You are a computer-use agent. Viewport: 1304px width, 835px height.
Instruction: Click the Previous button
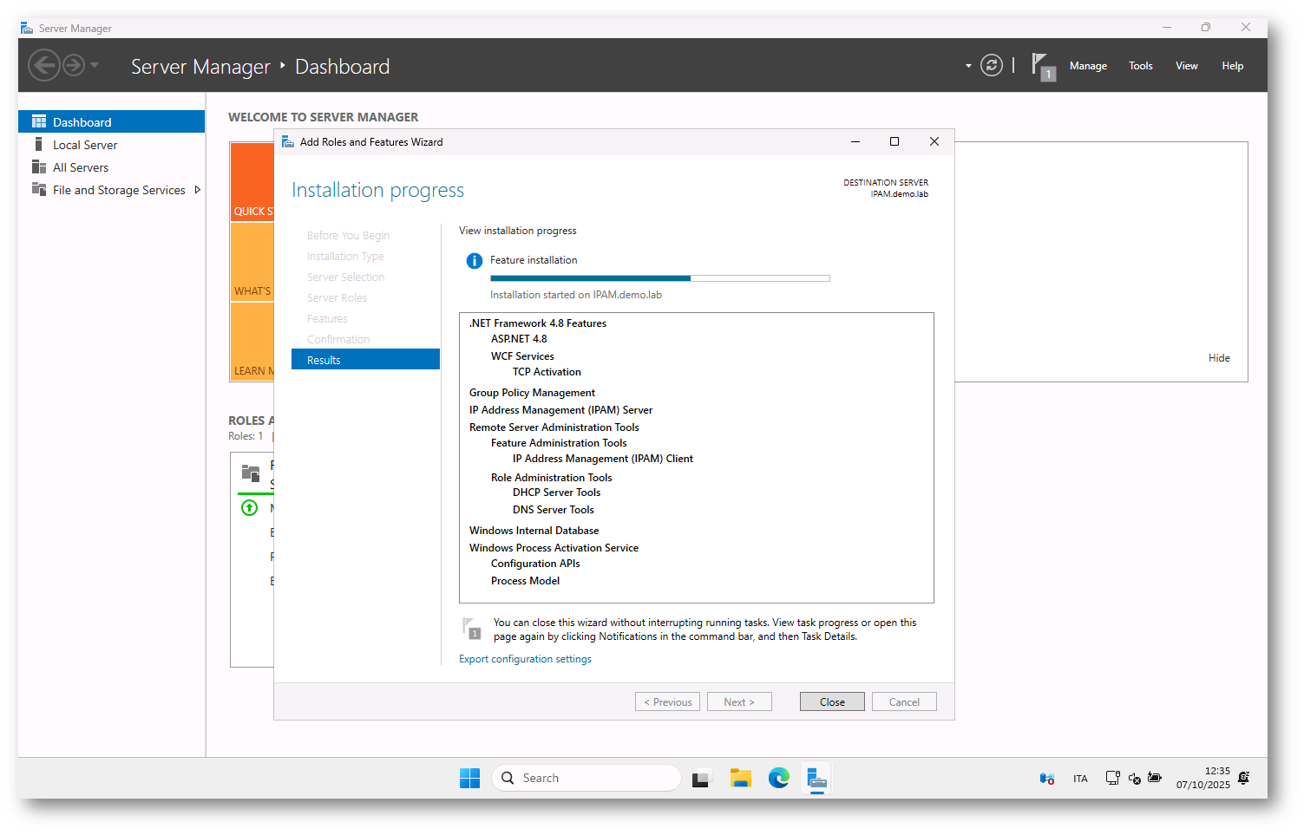[x=667, y=701]
